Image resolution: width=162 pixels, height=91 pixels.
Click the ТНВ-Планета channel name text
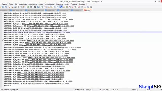[x=21, y=41]
